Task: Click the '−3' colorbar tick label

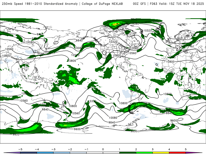Action: [x=53, y=149]
